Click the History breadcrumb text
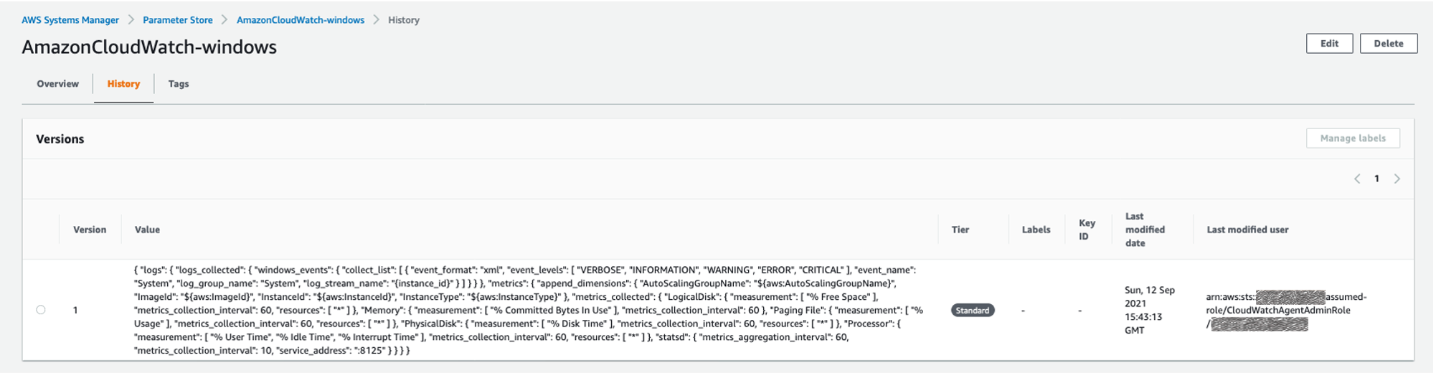The image size is (1436, 373). point(404,20)
